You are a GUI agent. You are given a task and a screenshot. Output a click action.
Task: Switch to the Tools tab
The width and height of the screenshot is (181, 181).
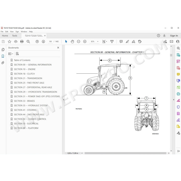[15, 36]
